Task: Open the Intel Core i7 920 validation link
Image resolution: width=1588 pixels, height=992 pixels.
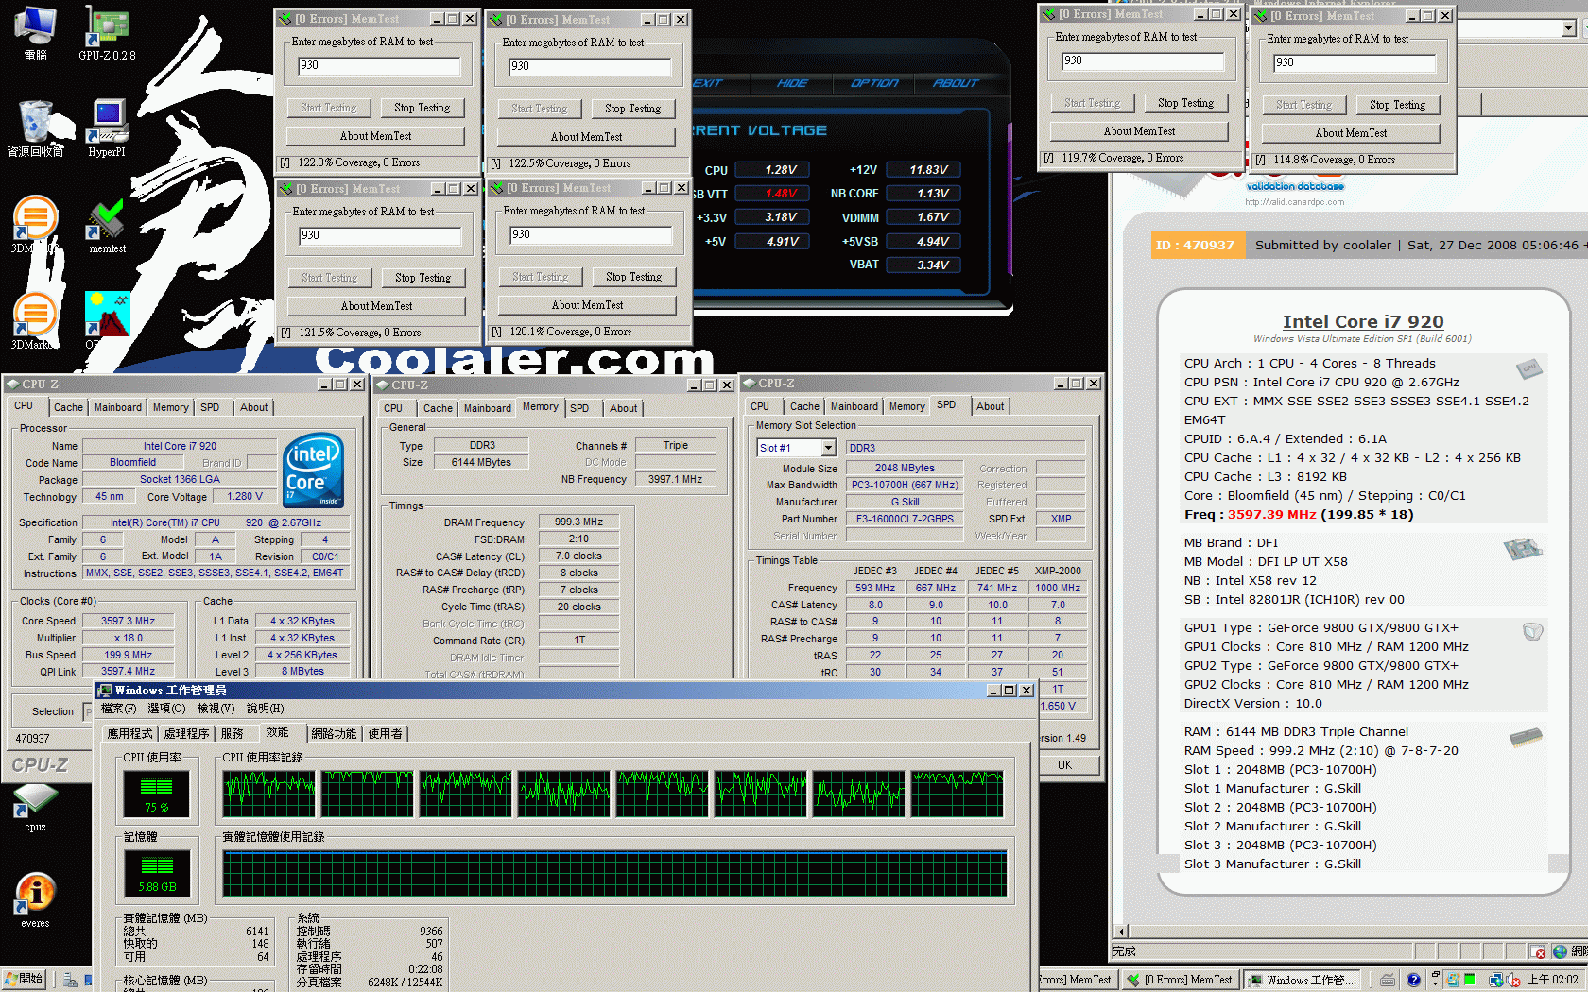Action: coord(1362,321)
